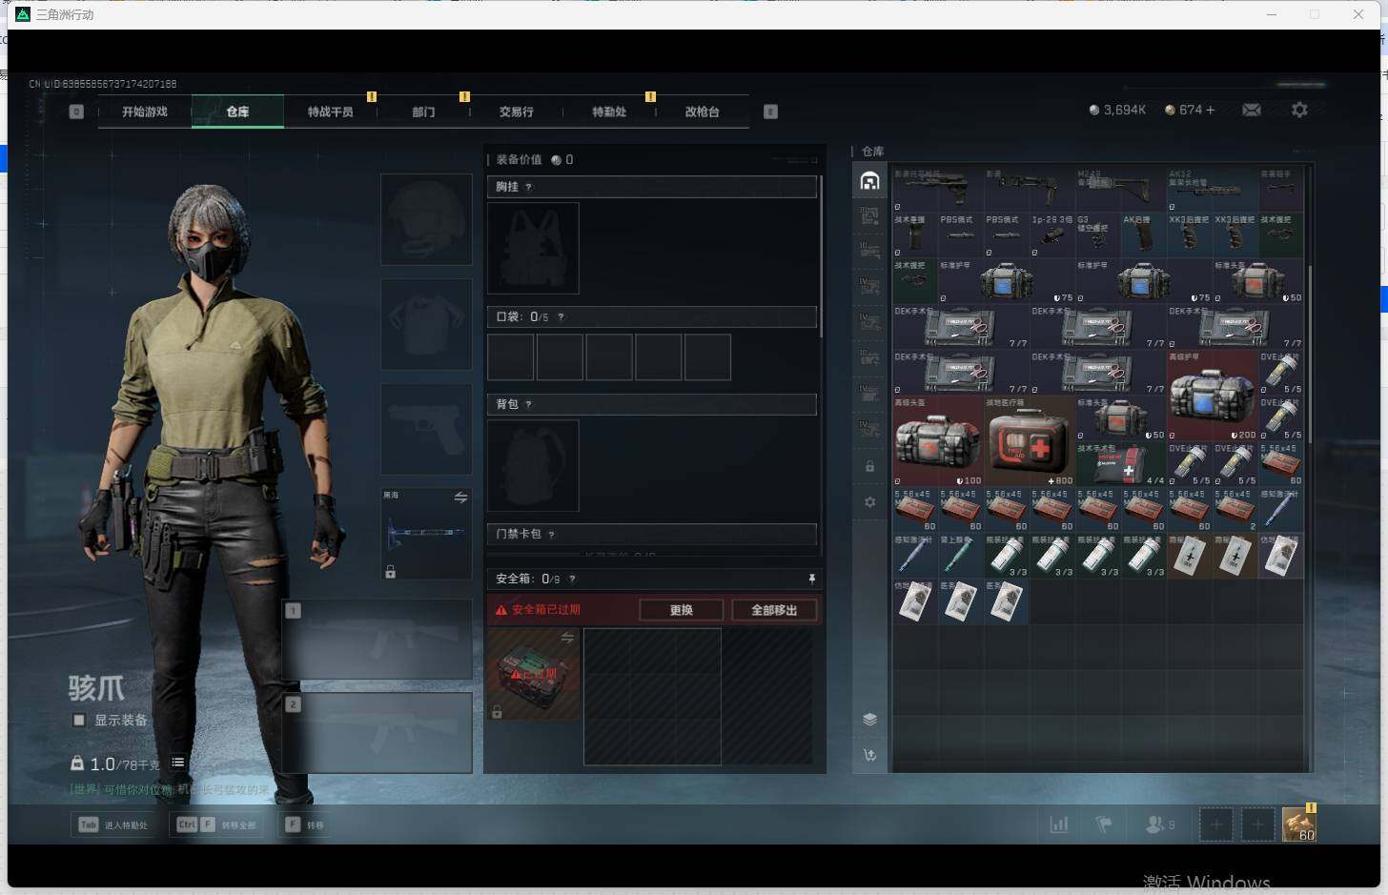Click the body armor equipment slot

point(426,324)
